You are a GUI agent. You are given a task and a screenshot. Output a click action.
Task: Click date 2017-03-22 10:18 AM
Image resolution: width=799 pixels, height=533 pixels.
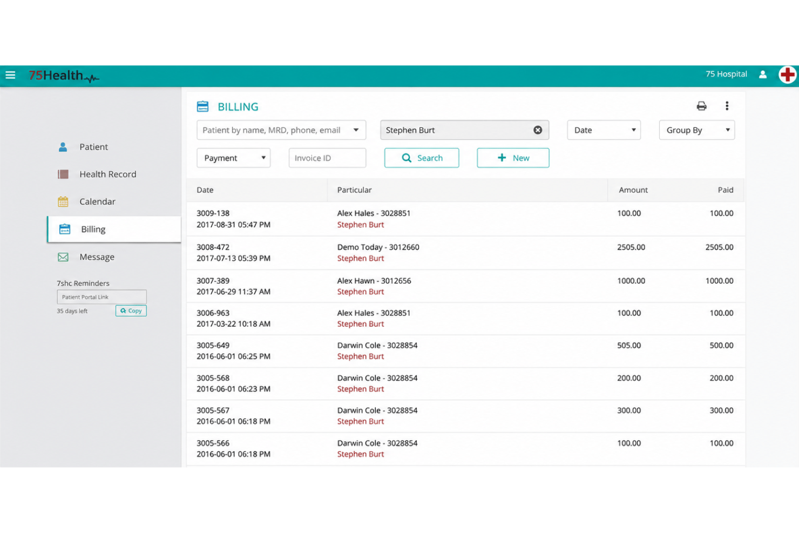pyautogui.click(x=233, y=324)
